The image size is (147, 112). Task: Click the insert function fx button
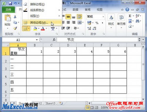(x=54, y=40)
